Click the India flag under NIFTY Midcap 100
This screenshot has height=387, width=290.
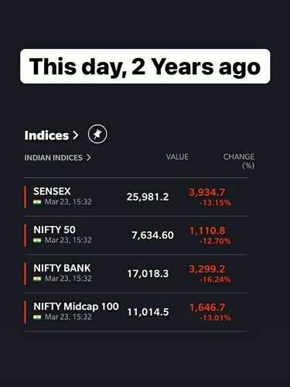click(x=37, y=317)
